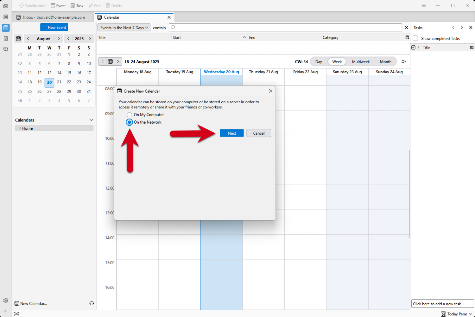Image resolution: width=475 pixels, height=317 pixels.
Task: Switch to the Calendar tab
Action: pyautogui.click(x=112, y=17)
